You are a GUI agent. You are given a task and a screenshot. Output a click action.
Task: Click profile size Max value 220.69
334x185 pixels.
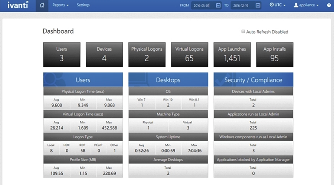coord(109,173)
